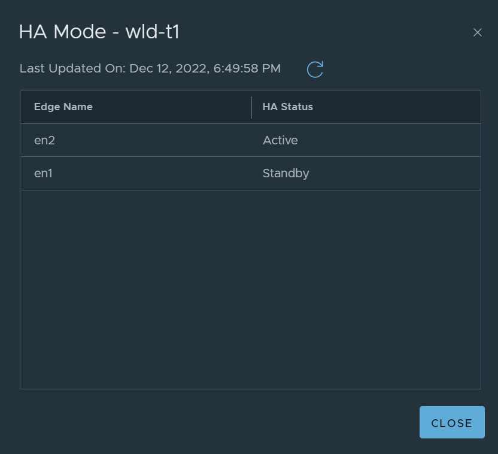Click the 6:49:58 PM time text

(247, 68)
